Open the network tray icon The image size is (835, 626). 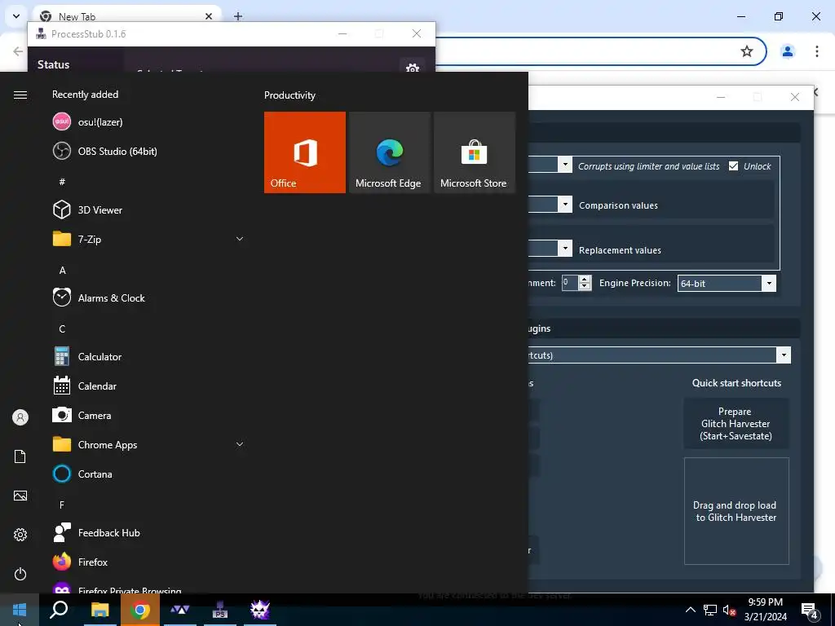710,610
